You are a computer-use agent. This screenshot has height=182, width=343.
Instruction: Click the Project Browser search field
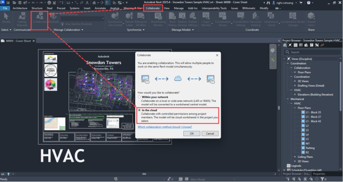(x=312, y=52)
